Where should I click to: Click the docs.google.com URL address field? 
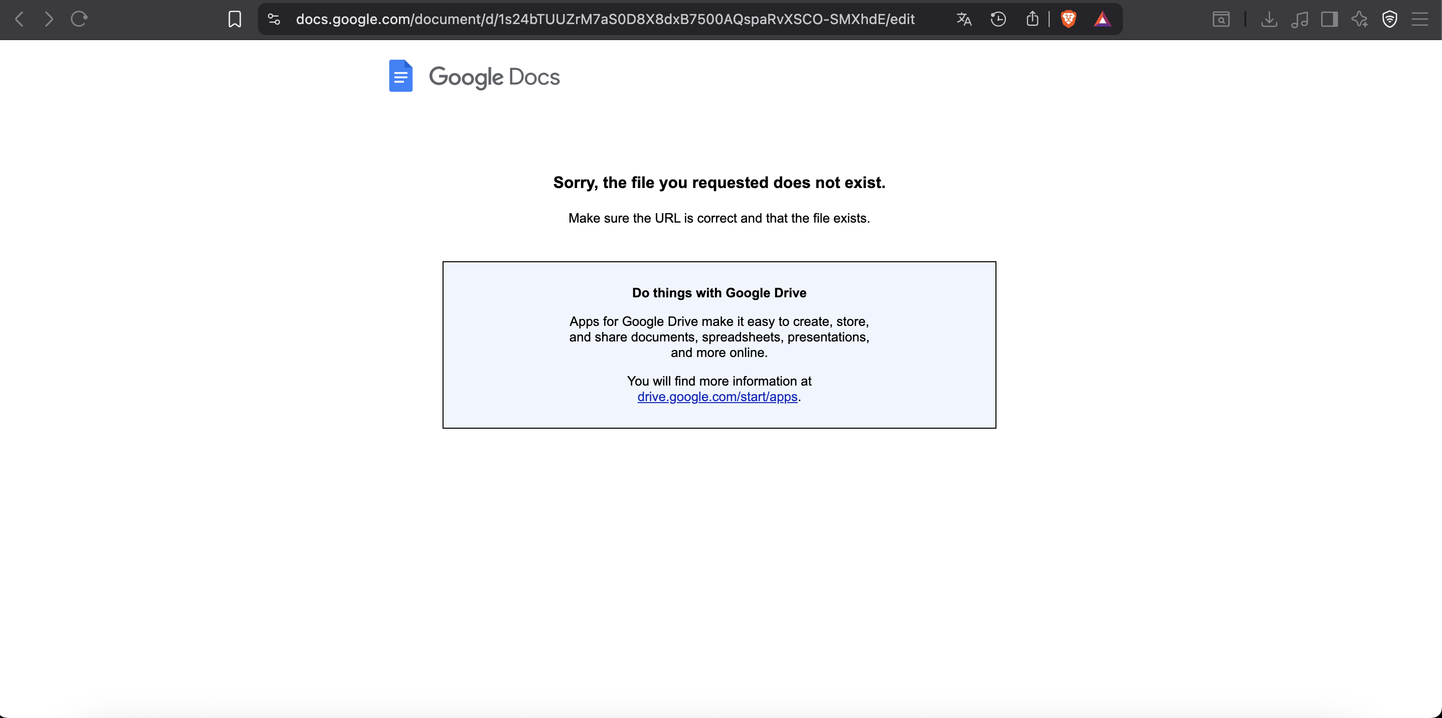pyautogui.click(x=605, y=19)
